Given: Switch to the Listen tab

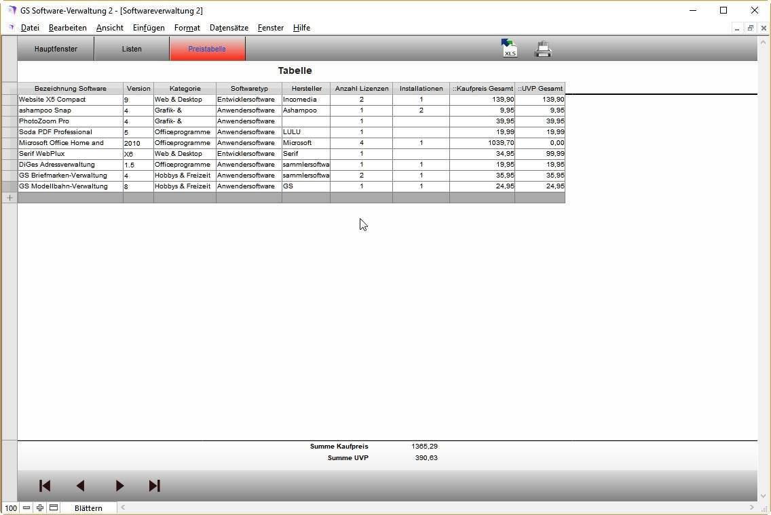Looking at the screenshot, I should (132, 49).
